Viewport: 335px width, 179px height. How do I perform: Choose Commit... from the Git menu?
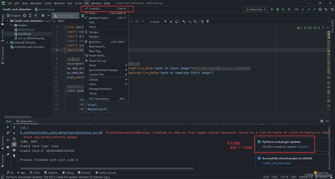point(95,8)
